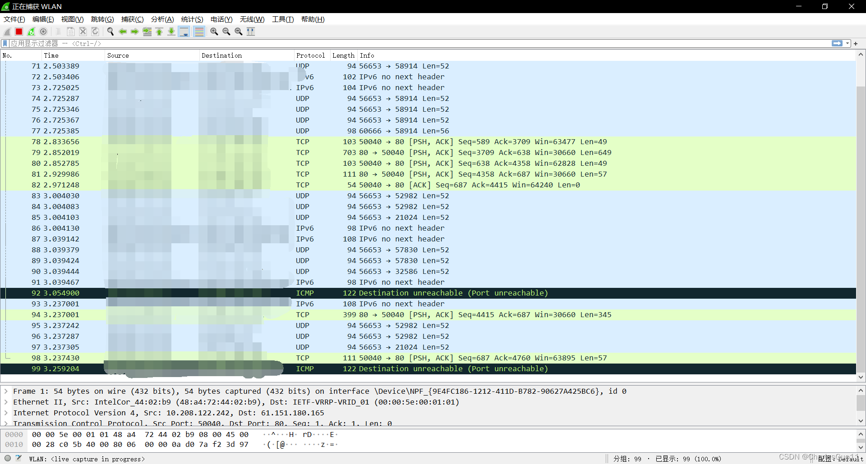
Task: Click into the display filter input field
Action: tap(419, 43)
